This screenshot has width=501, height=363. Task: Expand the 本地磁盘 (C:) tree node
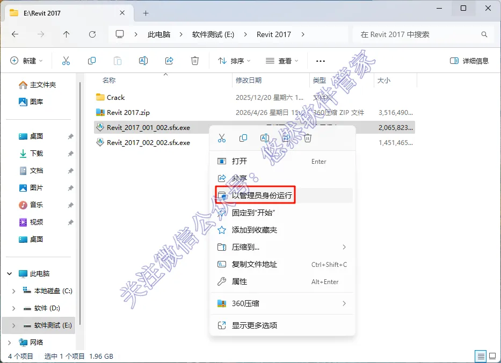tap(13, 291)
